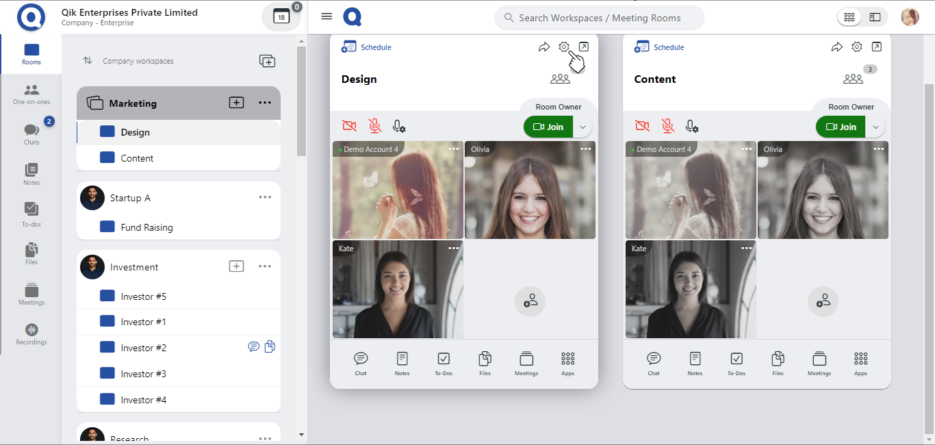Join the Content room
The width and height of the screenshot is (935, 445).
[841, 127]
